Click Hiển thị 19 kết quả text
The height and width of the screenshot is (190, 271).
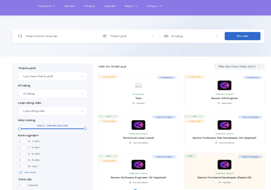click(112, 67)
